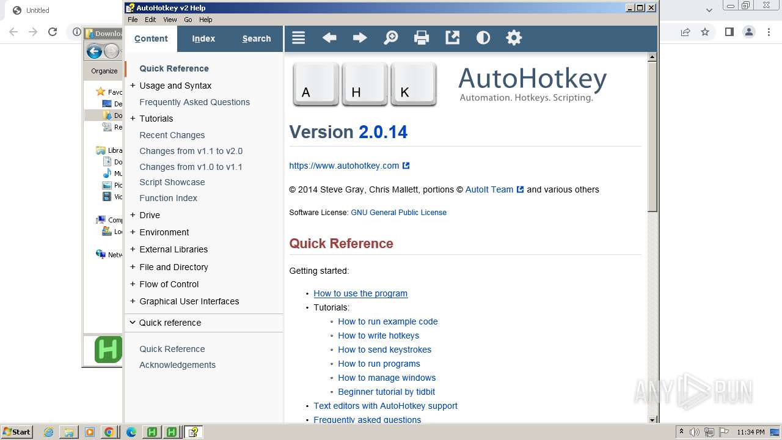This screenshot has height=440, width=782.
Task: Click external link icon next to autohotkey.com
Action: pos(406,166)
